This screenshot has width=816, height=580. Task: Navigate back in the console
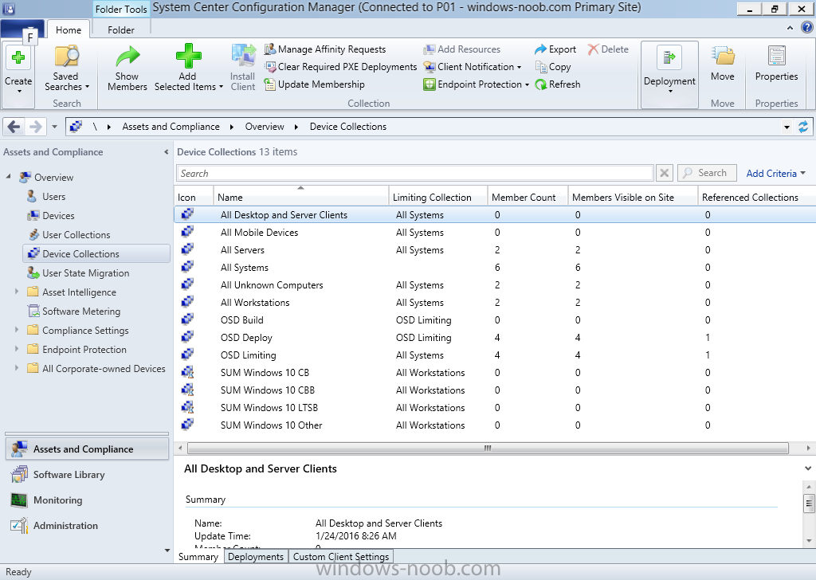(14, 127)
